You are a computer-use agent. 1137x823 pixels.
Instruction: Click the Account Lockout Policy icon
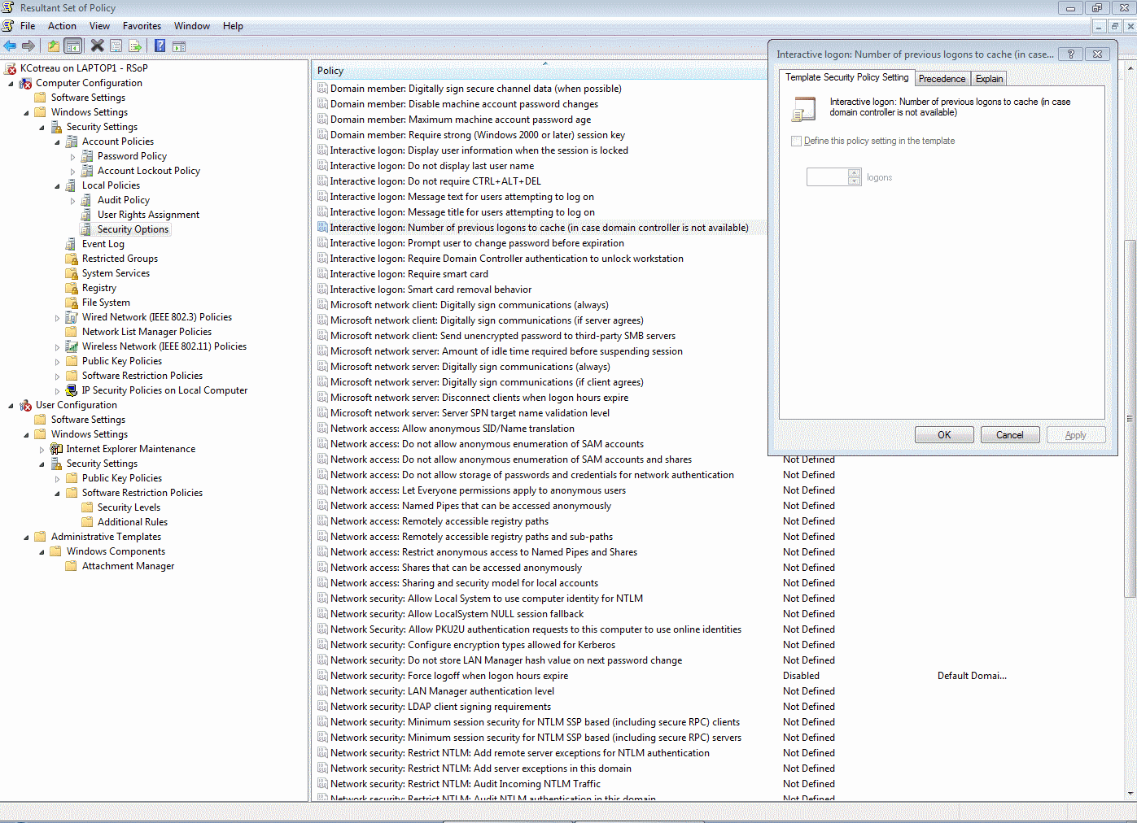(x=87, y=171)
